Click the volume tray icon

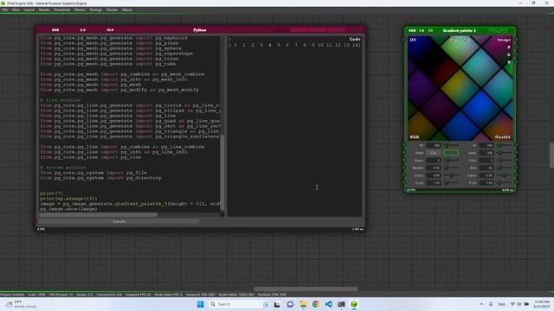tap(519, 304)
